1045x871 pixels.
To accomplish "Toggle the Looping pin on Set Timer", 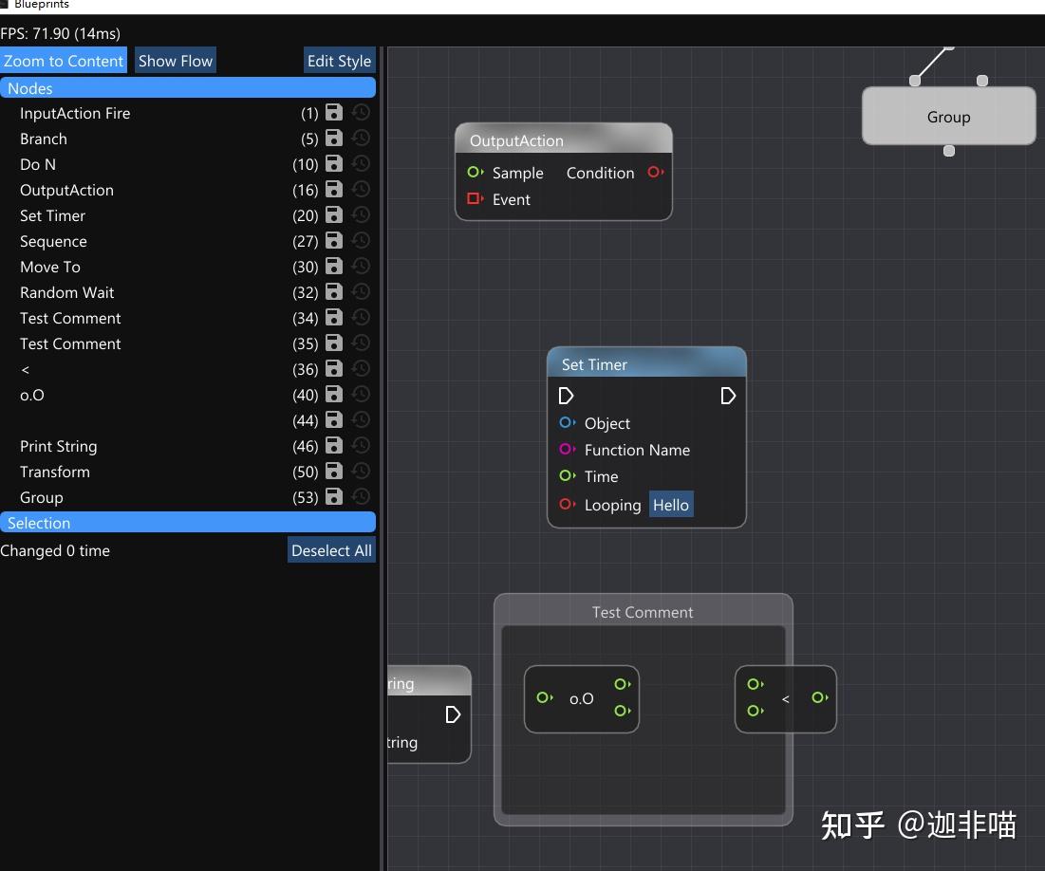I will pos(569,505).
